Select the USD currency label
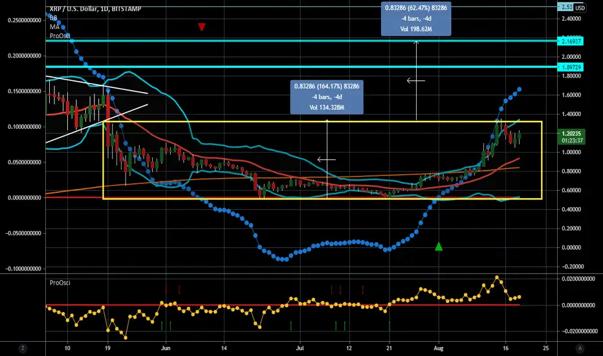The image size is (603, 356). (x=580, y=7)
